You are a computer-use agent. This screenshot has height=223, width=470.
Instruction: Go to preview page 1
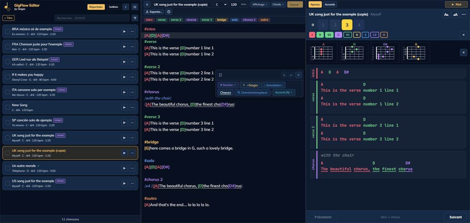[323, 25]
